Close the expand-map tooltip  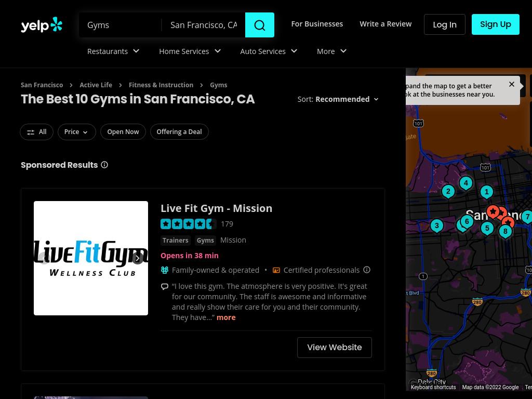(512, 84)
